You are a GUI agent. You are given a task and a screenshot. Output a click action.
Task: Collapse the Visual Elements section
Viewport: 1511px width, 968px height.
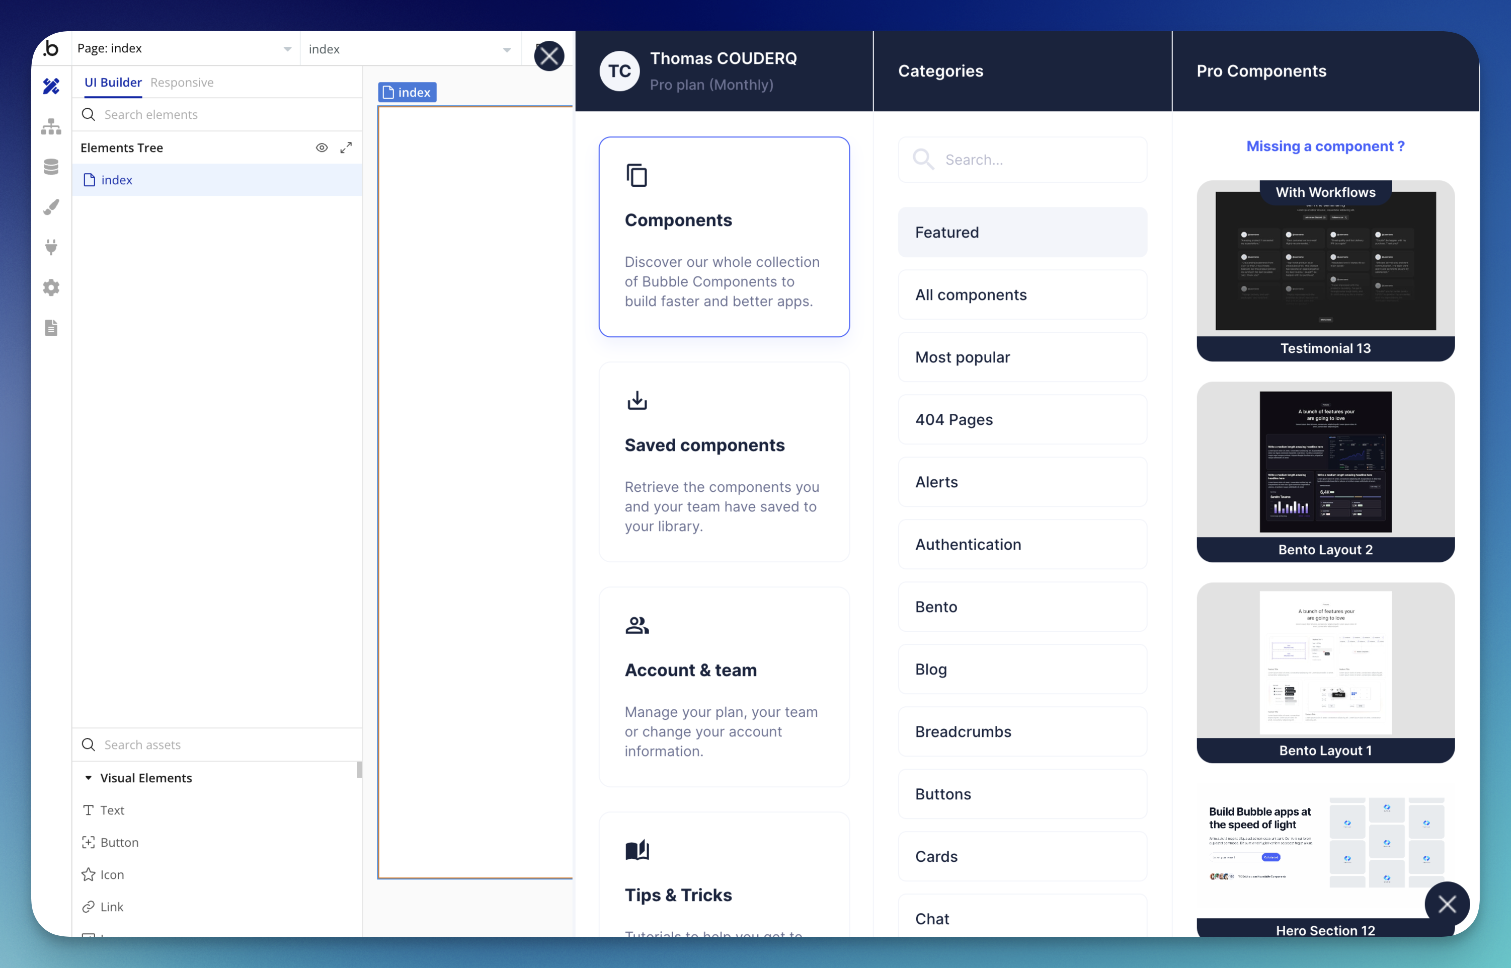[89, 778]
